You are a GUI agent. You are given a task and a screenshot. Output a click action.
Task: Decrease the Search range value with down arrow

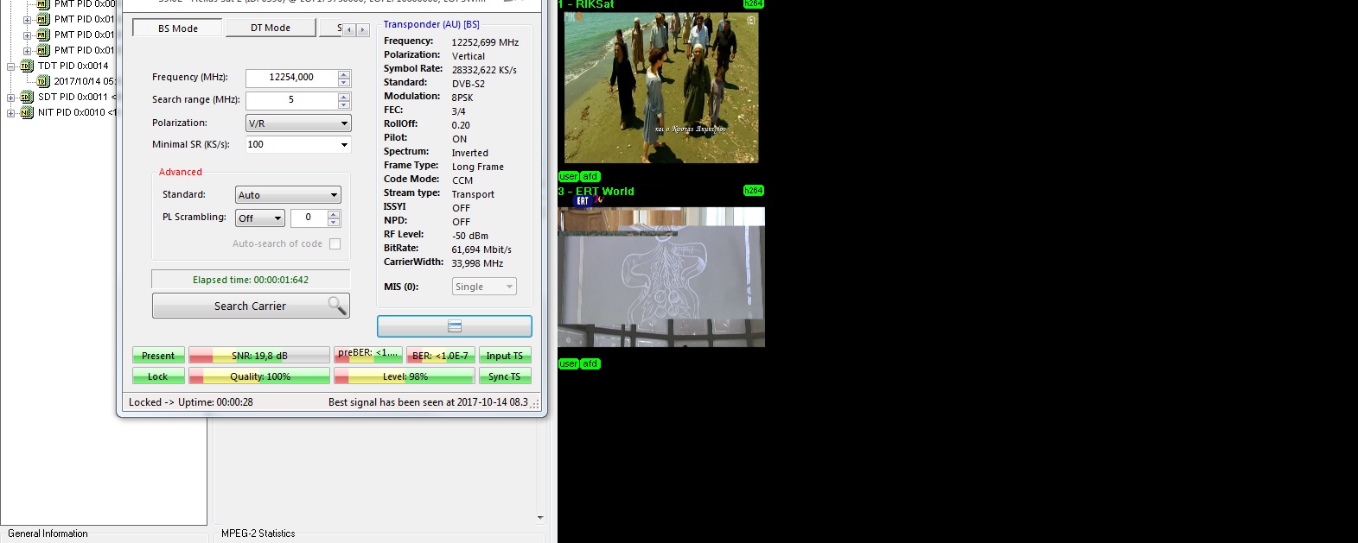[344, 104]
